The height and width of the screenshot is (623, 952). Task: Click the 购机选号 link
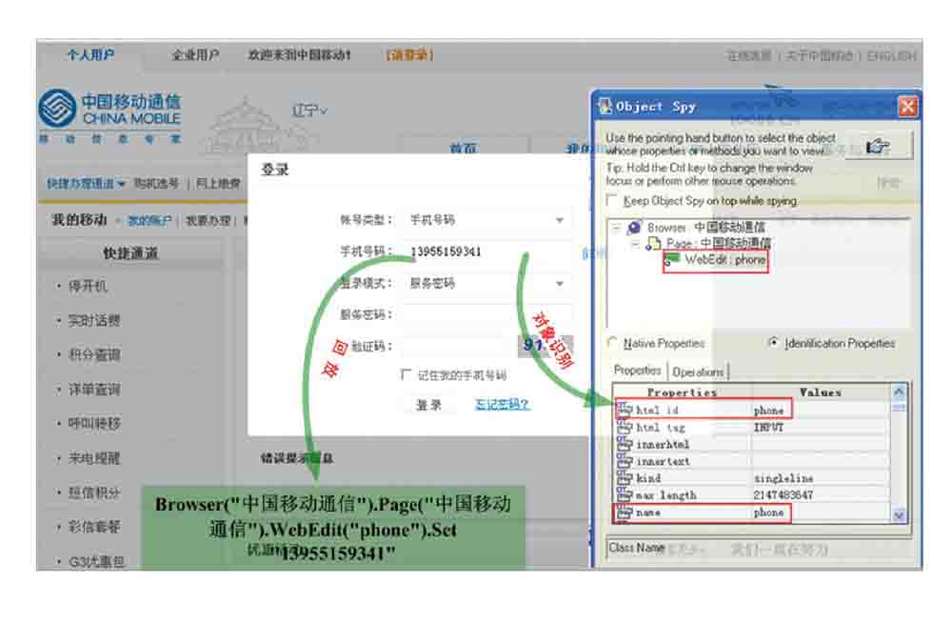(x=157, y=183)
